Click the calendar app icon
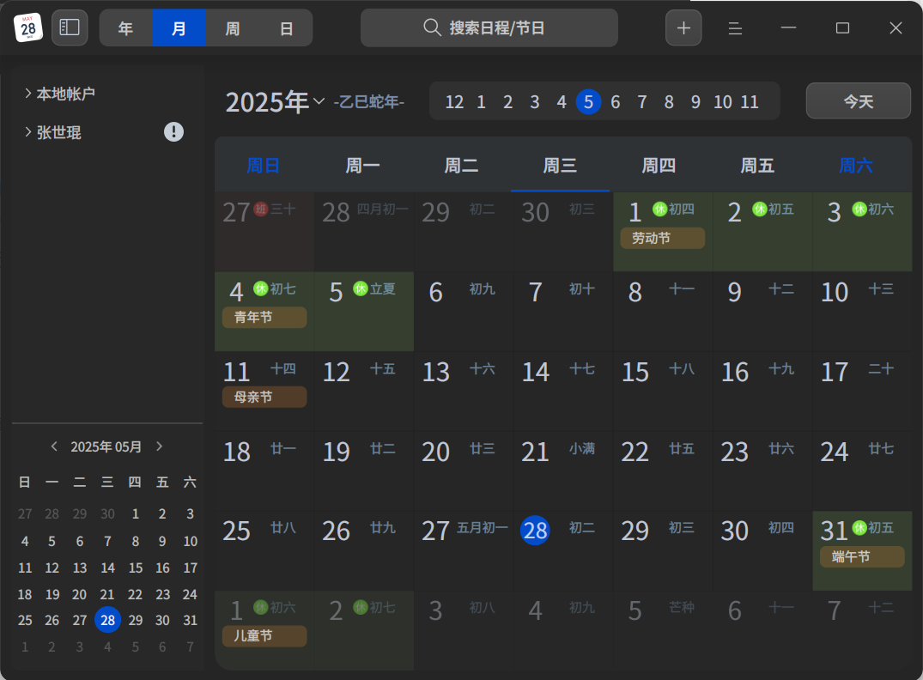The height and width of the screenshot is (680, 923). 27,27
